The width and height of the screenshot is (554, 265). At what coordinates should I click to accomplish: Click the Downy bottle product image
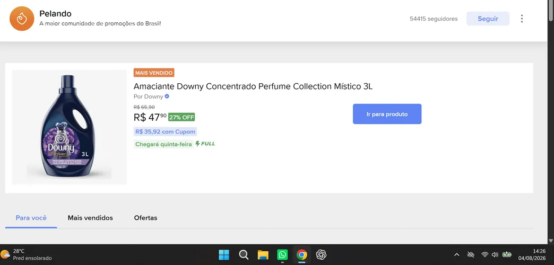(69, 127)
